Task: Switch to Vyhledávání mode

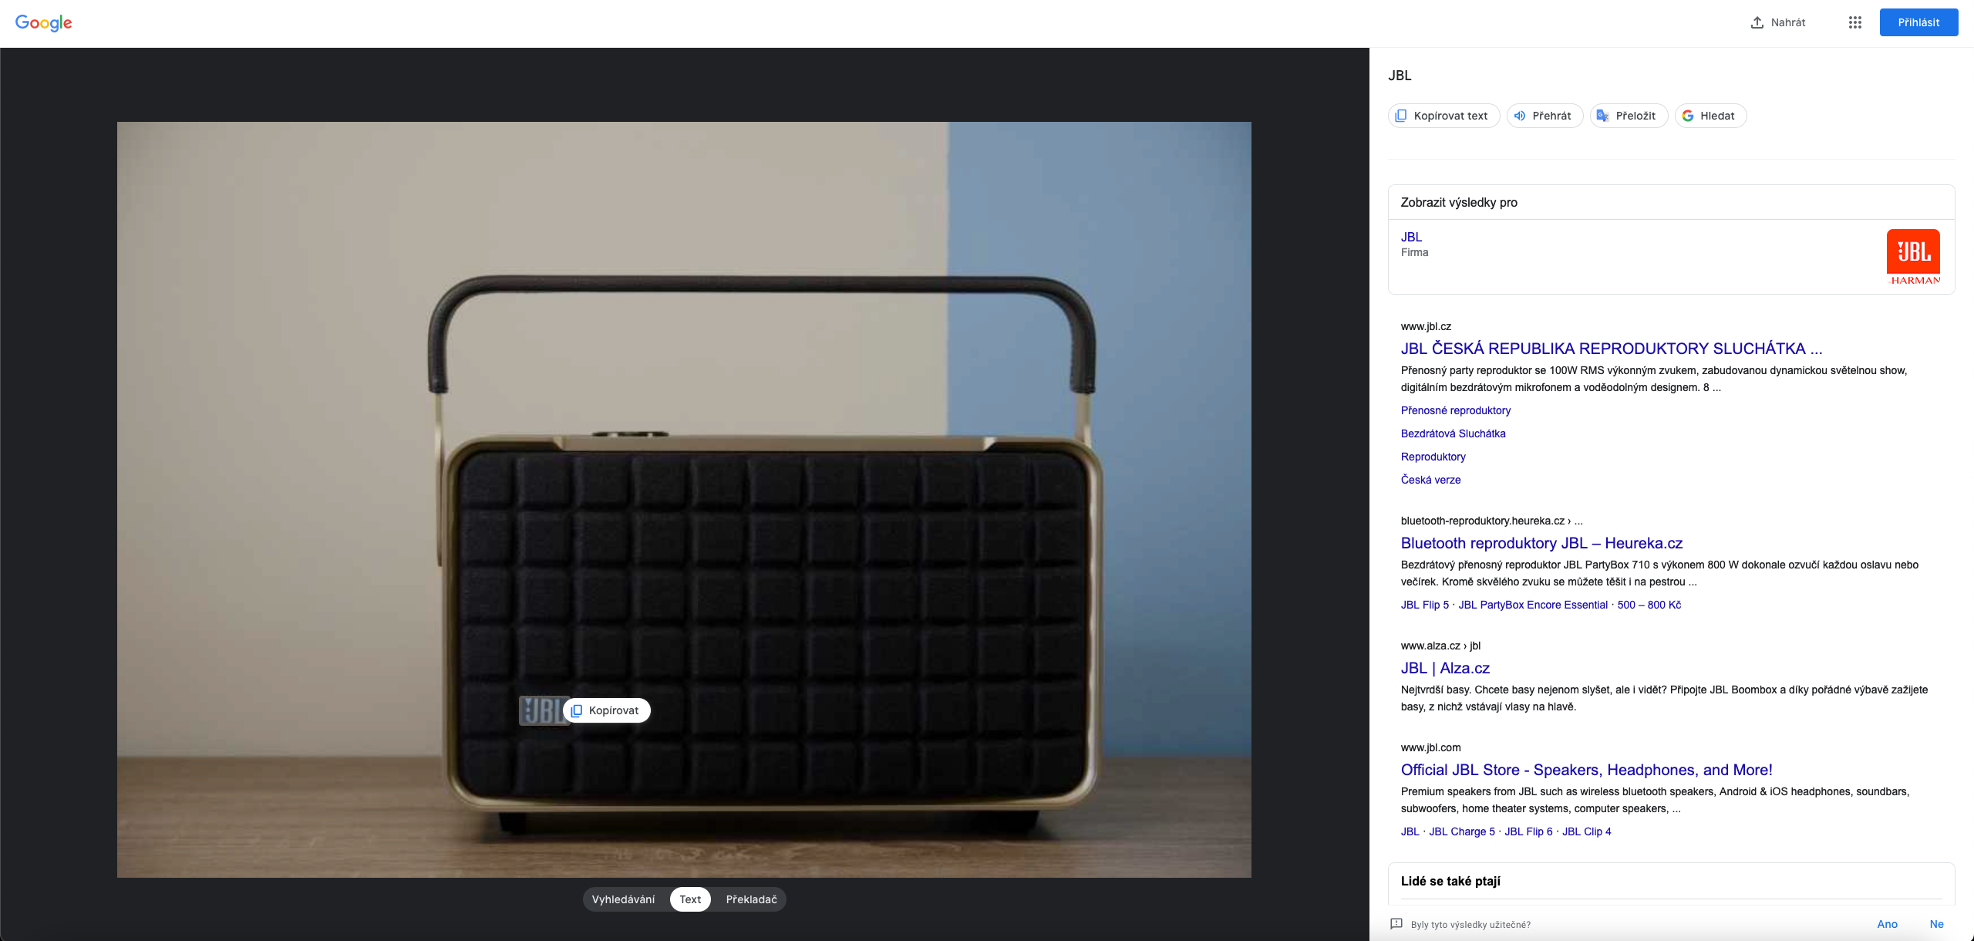Action: click(623, 899)
